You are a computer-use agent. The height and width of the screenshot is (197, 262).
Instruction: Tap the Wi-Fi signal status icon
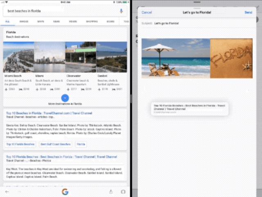[7, 2]
